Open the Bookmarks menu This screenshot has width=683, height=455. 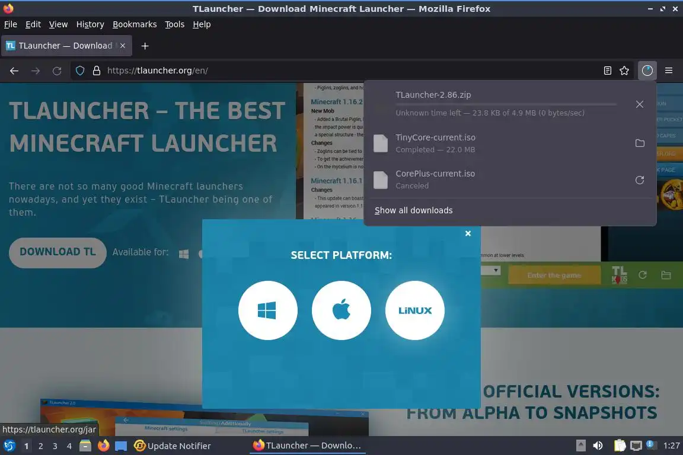coord(135,24)
